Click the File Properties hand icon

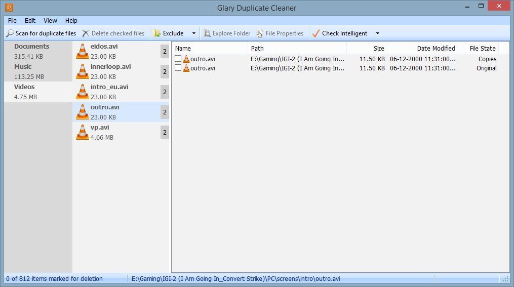point(260,33)
